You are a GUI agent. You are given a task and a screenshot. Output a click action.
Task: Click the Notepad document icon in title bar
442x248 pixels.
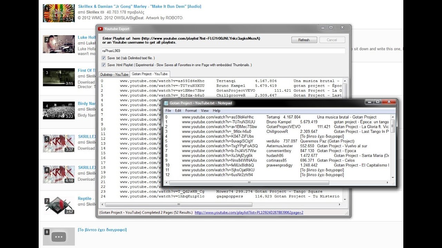[166, 103]
